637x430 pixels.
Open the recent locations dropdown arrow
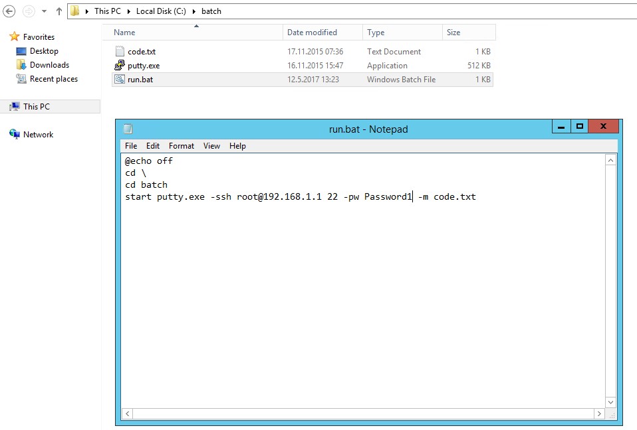coord(44,11)
